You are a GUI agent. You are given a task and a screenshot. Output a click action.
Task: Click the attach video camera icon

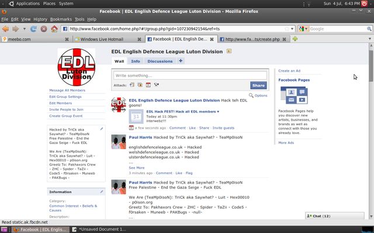[x=157, y=85]
